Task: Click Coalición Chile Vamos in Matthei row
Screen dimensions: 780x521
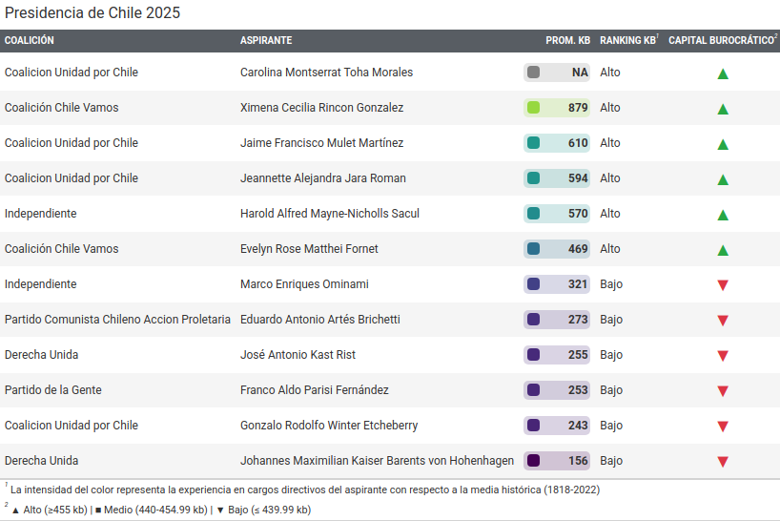Action: point(62,249)
